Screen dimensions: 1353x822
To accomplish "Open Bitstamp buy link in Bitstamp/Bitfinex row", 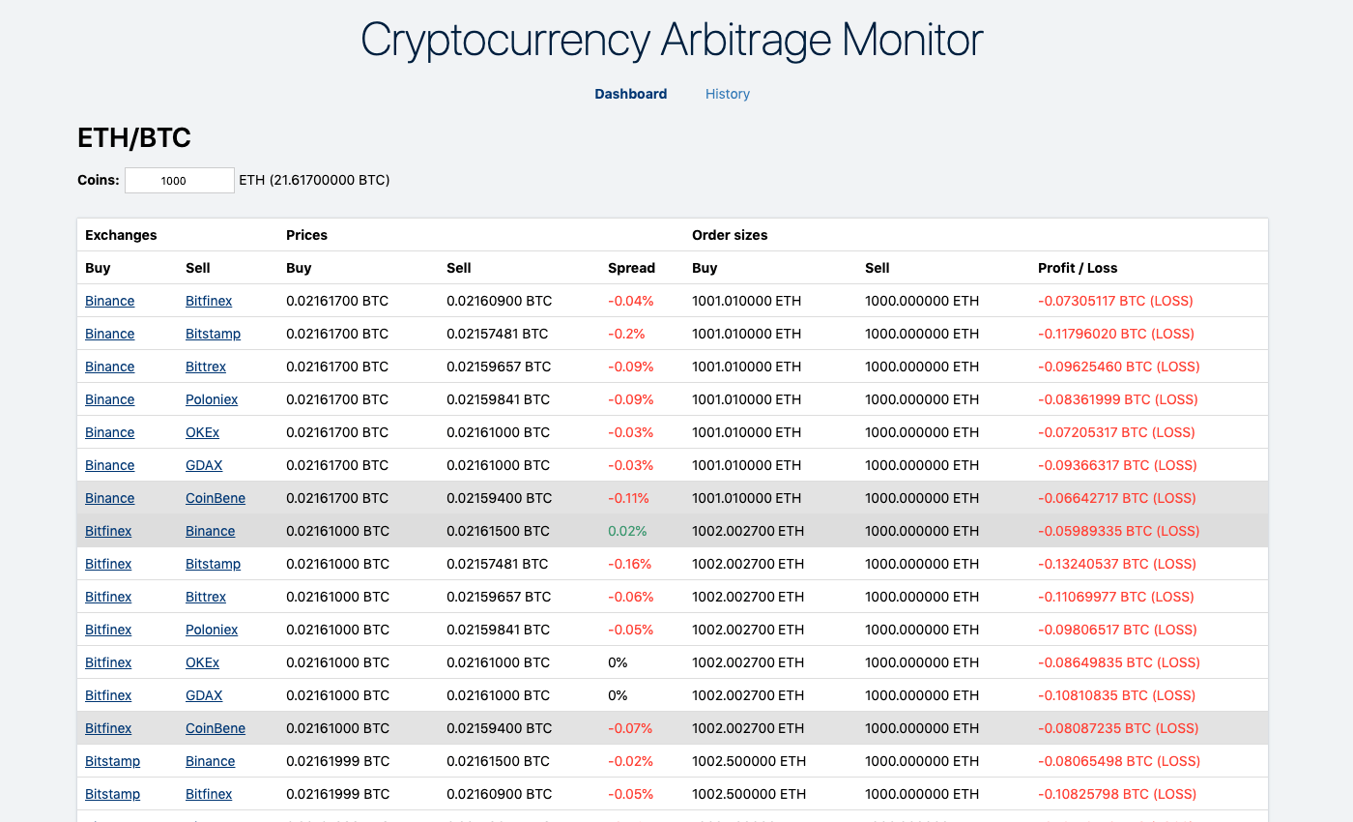I will (x=112, y=794).
